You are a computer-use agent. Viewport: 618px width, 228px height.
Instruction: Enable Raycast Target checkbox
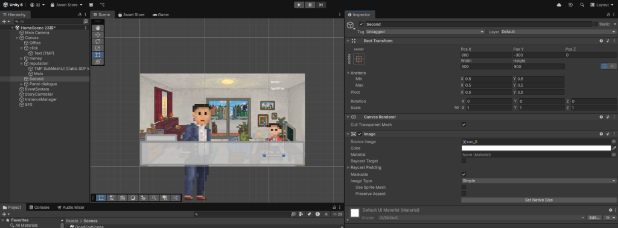coord(463,161)
